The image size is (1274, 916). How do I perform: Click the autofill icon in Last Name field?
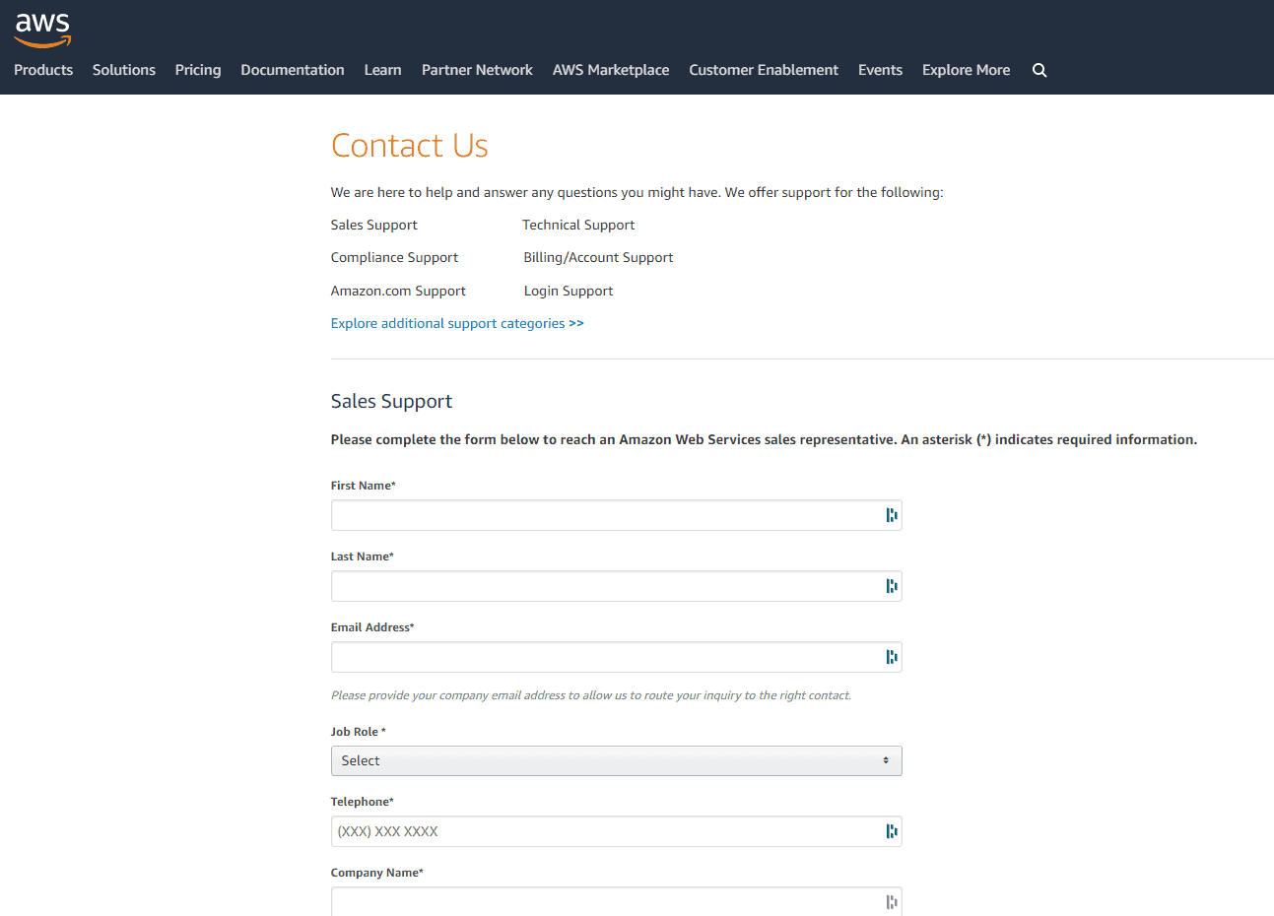(891, 585)
